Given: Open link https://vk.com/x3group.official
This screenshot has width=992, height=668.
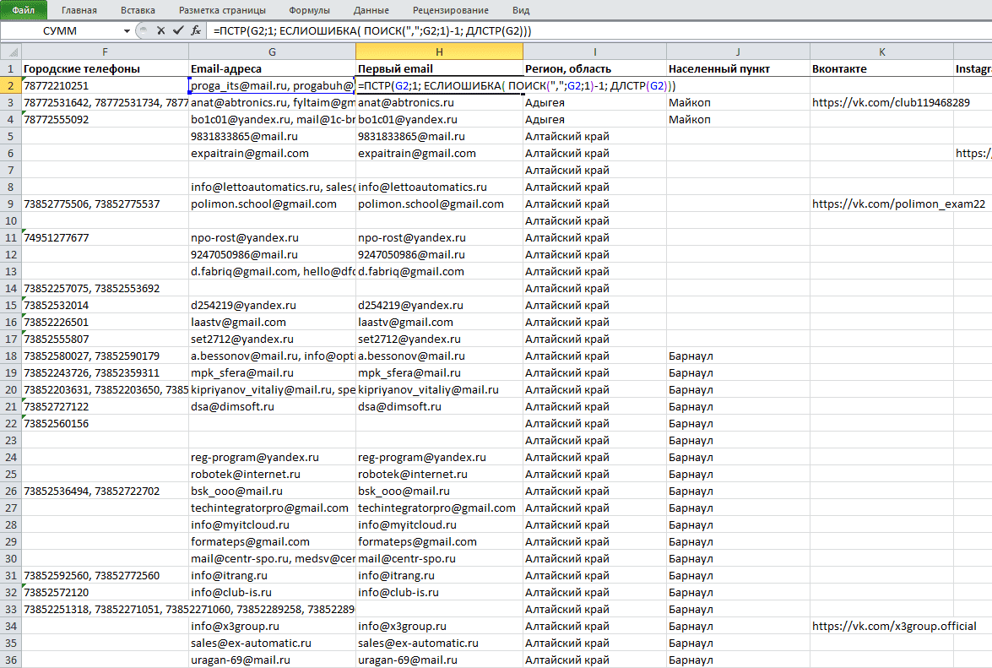Looking at the screenshot, I should pos(894,626).
